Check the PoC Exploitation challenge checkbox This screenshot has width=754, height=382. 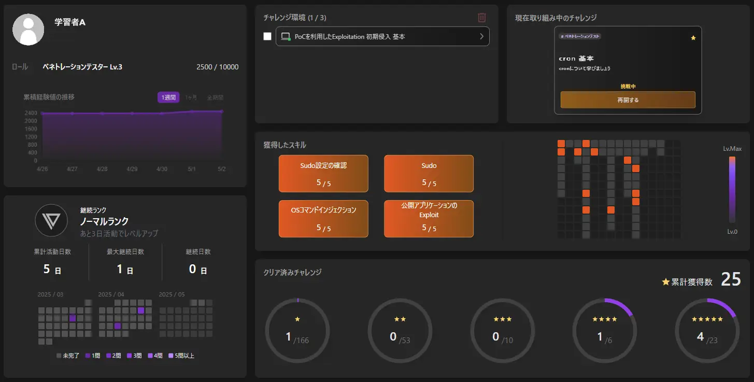coord(267,36)
